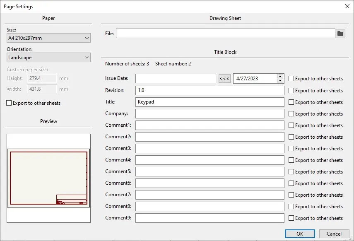Click the Issue Date text field
Screen dimensions: 354x241
(x=176, y=79)
